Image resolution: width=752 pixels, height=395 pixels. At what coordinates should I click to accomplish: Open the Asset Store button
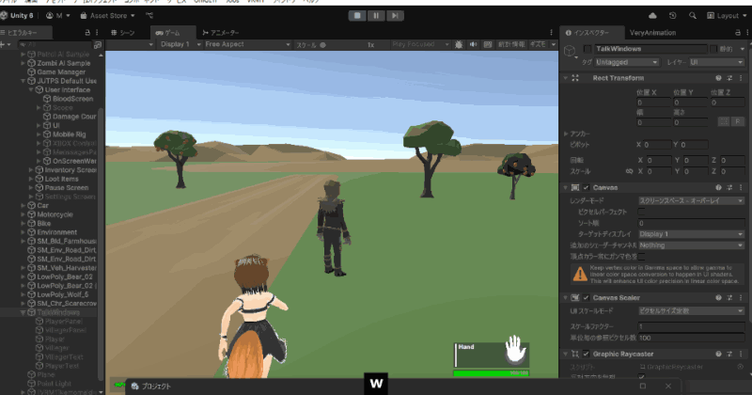pyautogui.click(x=107, y=16)
